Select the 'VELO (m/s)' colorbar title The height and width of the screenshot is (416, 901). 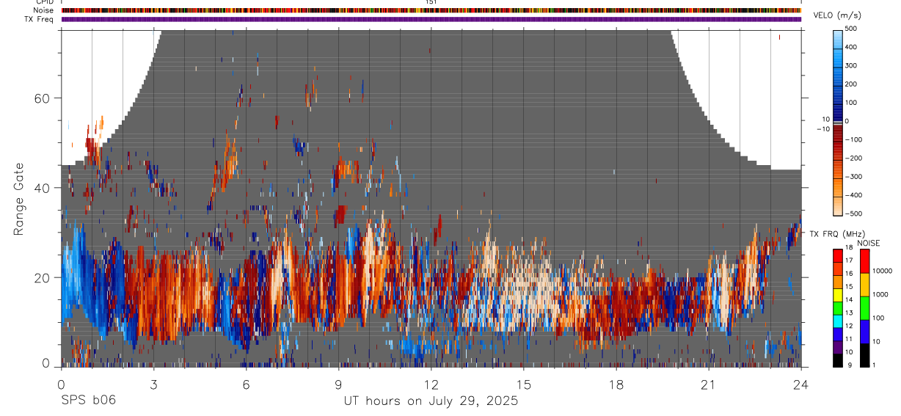pos(836,16)
